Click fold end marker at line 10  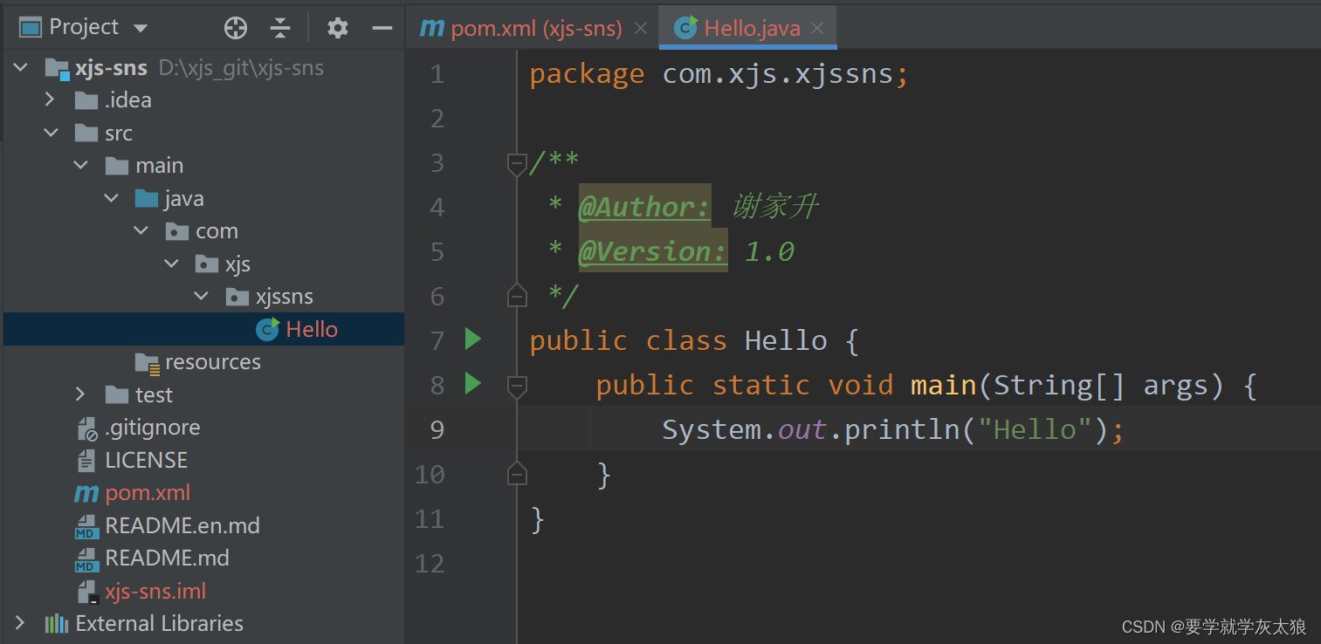(x=517, y=473)
